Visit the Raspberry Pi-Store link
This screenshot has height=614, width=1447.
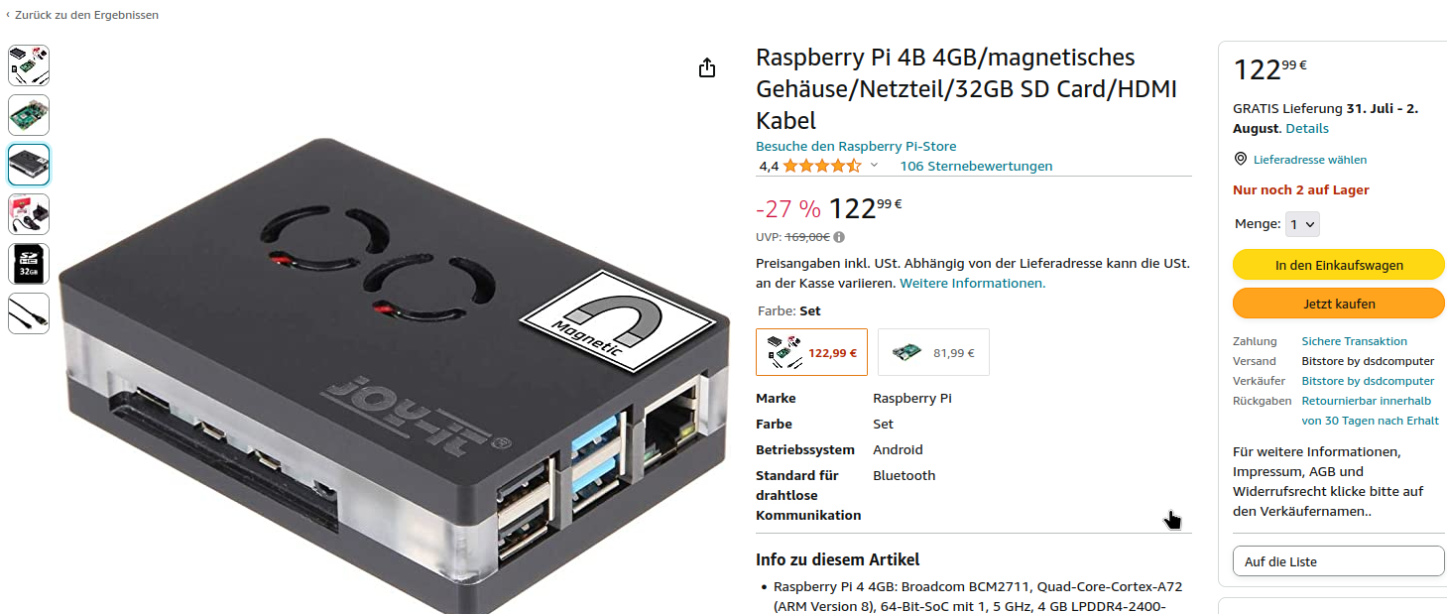pyautogui.click(x=856, y=146)
